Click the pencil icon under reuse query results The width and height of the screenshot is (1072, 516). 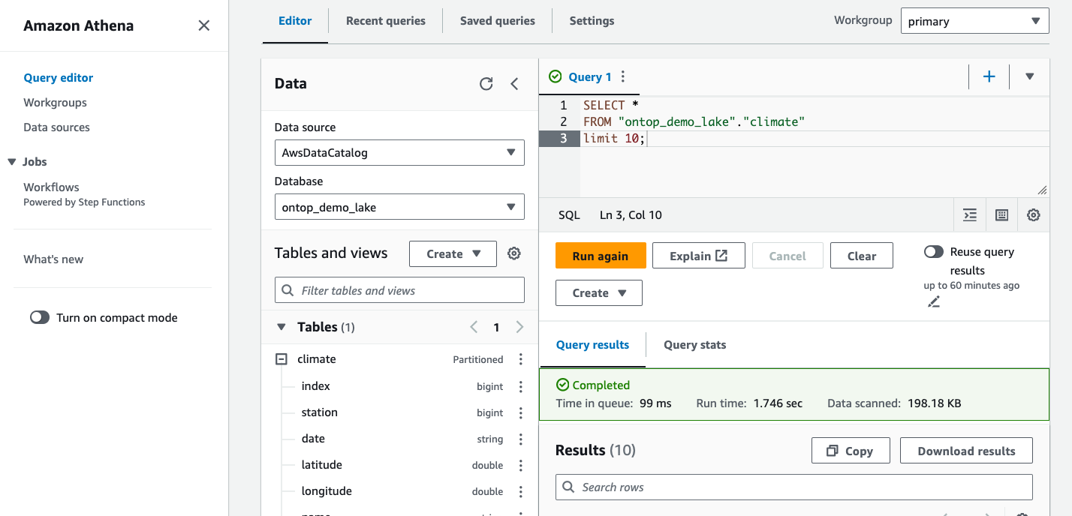coord(934,301)
